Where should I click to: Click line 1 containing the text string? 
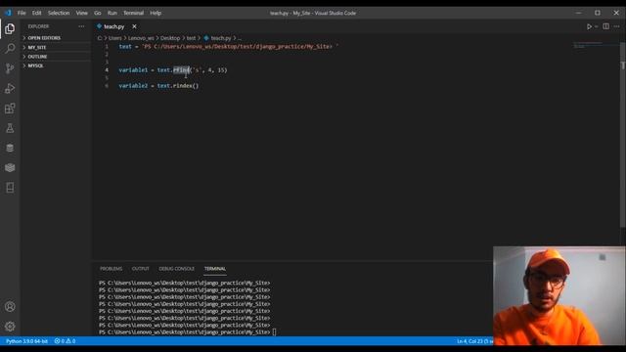pyautogui.click(x=228, y=47)
